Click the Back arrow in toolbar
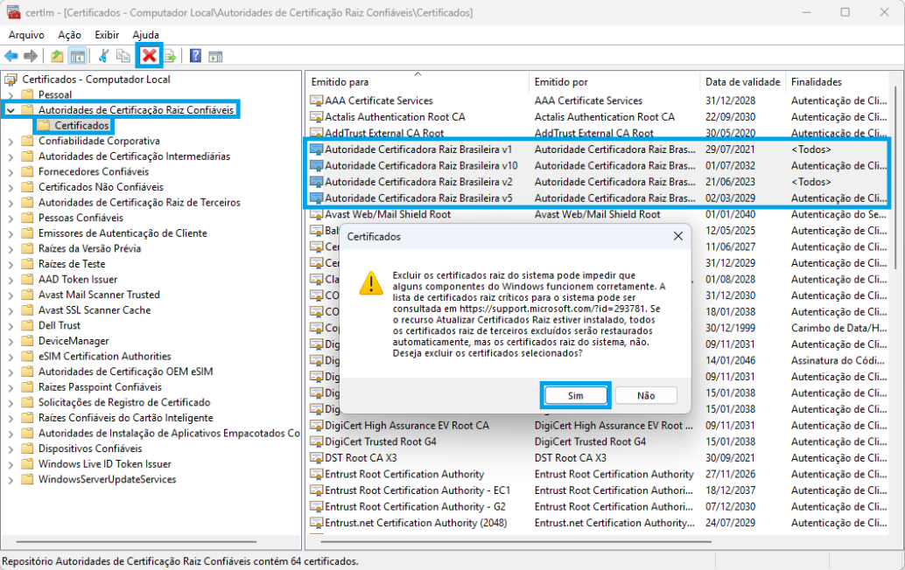Screen dimensions: 905x570 11,56
